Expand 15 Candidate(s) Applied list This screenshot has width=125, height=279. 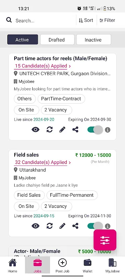tap(43, 66)
